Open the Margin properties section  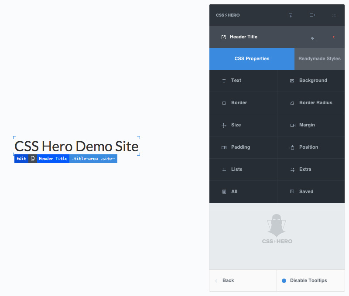311,125
